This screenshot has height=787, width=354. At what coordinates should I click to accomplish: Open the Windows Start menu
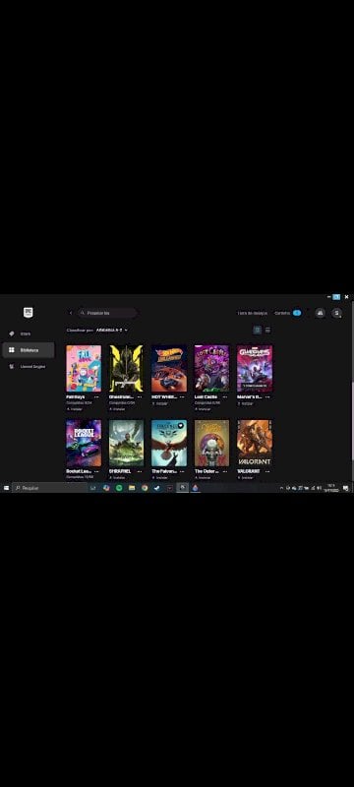pos(6,488)
